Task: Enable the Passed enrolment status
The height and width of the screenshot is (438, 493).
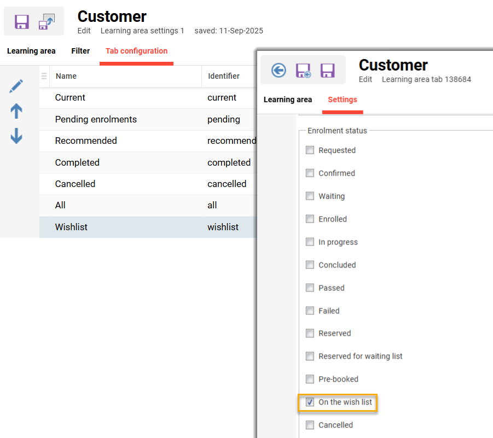Action: [x=310, y=287]
